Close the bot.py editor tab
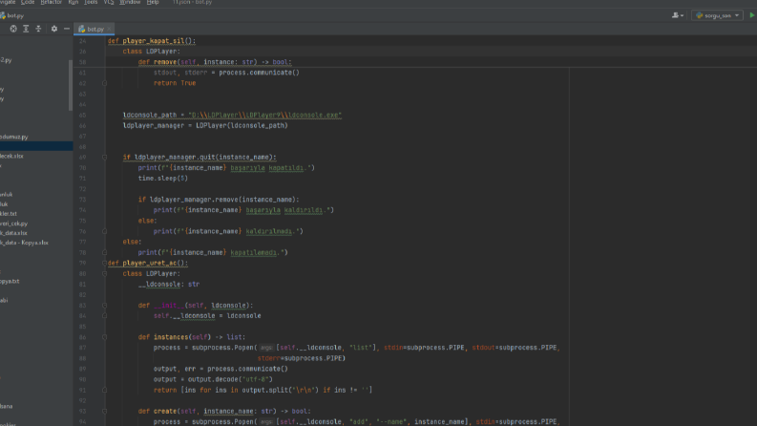This screenshot has height=426, width=757. click(109, 29)
